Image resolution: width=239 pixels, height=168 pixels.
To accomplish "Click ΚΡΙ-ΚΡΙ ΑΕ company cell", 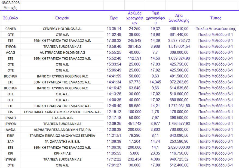I will tap(62, 154).
